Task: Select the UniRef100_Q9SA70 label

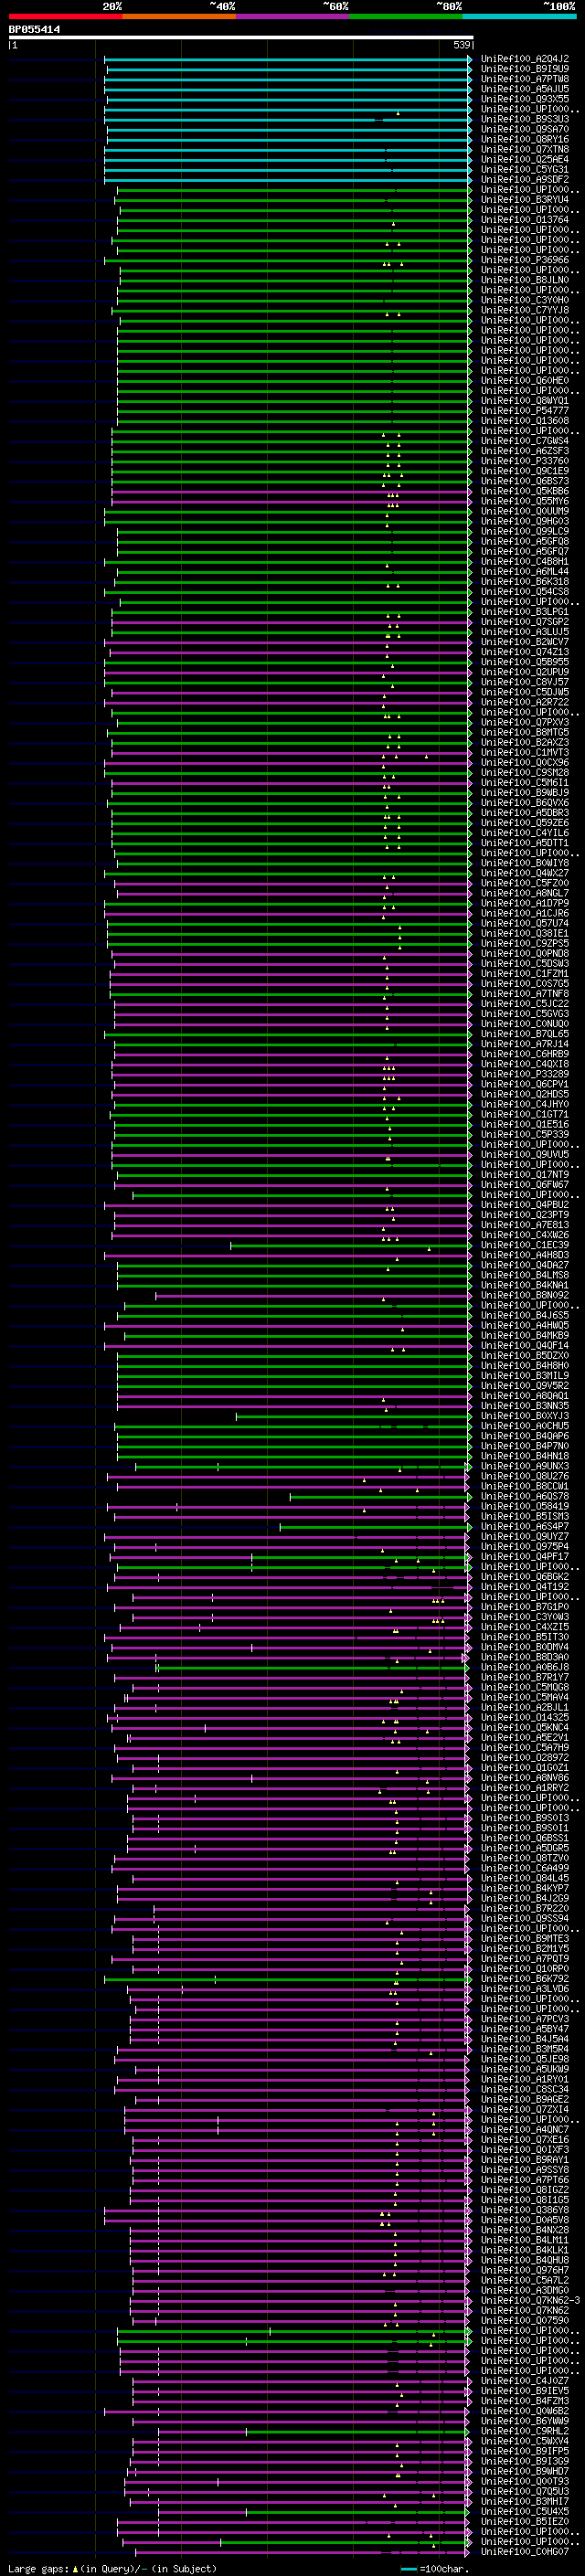Action: 525,129
